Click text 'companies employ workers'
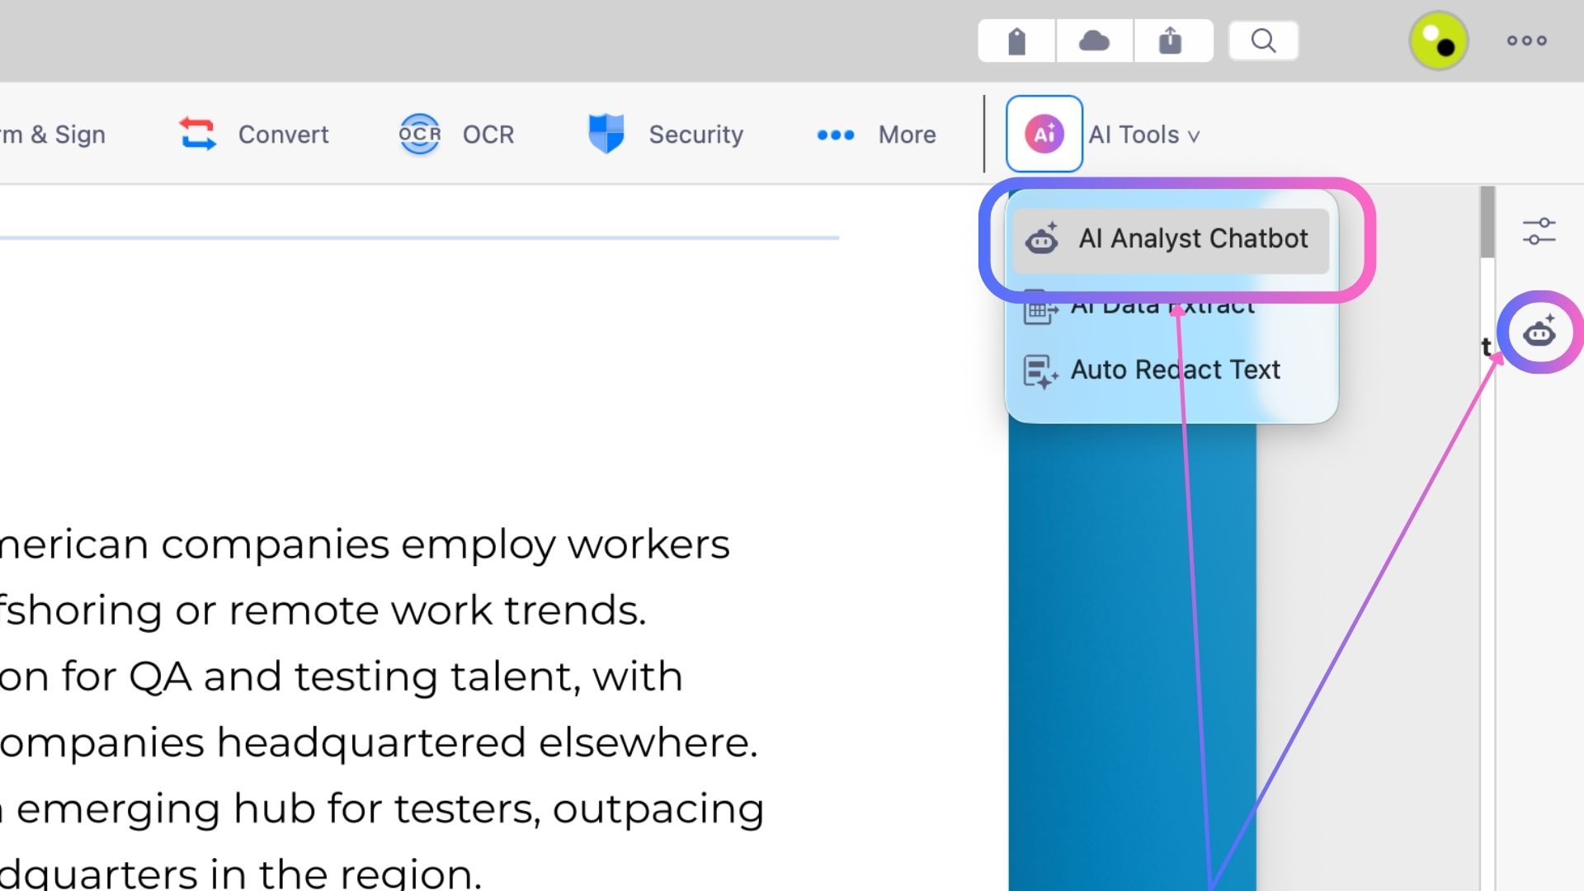The width and height of the screenshot is (1584, 891). point(445,546)
